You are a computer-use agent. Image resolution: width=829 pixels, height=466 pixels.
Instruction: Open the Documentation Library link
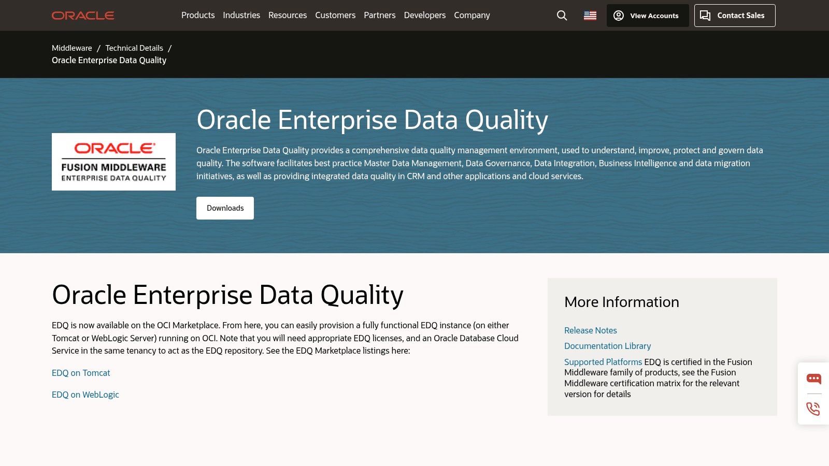[608, 346]
